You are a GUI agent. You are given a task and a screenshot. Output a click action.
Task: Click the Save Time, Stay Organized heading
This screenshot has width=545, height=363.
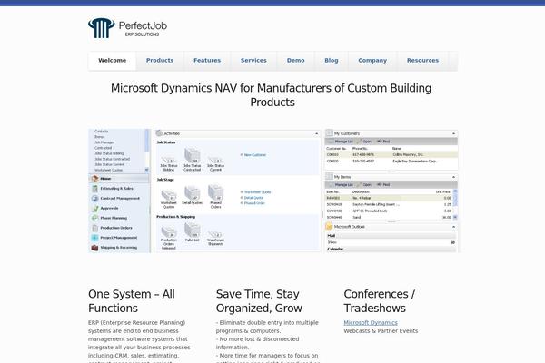click(x=259, y=300)
